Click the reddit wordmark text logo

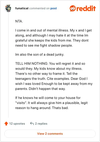(x=86, y=8)
